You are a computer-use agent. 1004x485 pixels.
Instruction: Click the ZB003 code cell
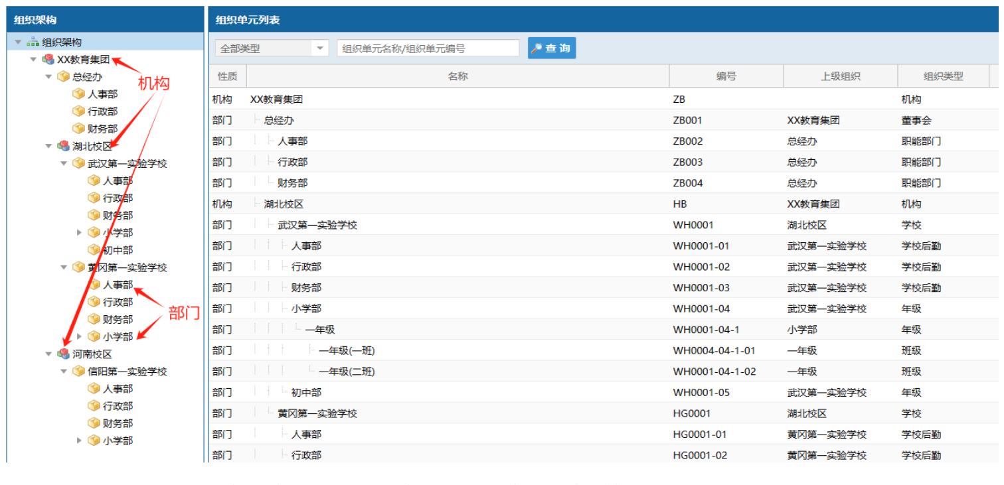click(726, 162)
